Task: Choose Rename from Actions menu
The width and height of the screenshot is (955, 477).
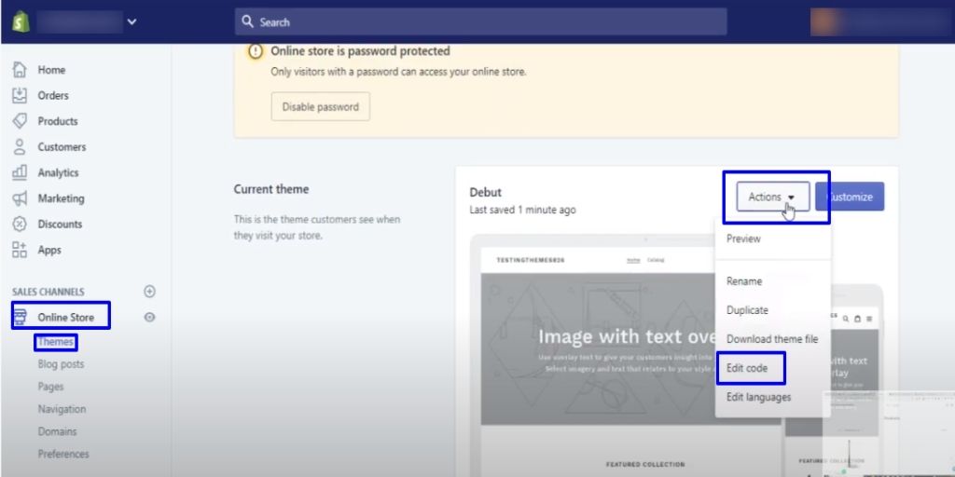Action: 743,281
